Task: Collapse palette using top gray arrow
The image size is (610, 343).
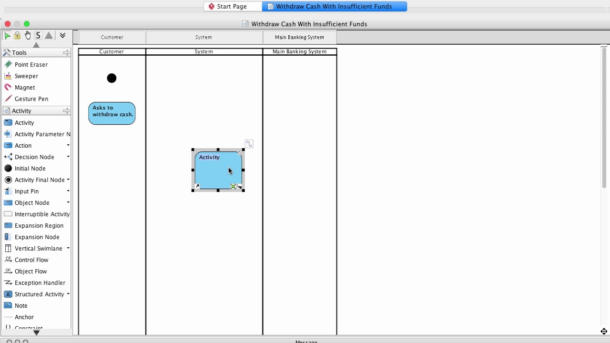Action: (x=36, y=45)
